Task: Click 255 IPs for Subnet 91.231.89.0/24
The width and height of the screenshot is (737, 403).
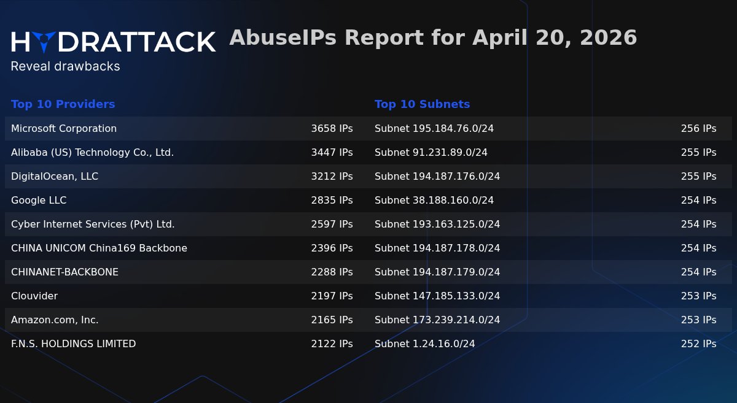Action: pos(698,153)
